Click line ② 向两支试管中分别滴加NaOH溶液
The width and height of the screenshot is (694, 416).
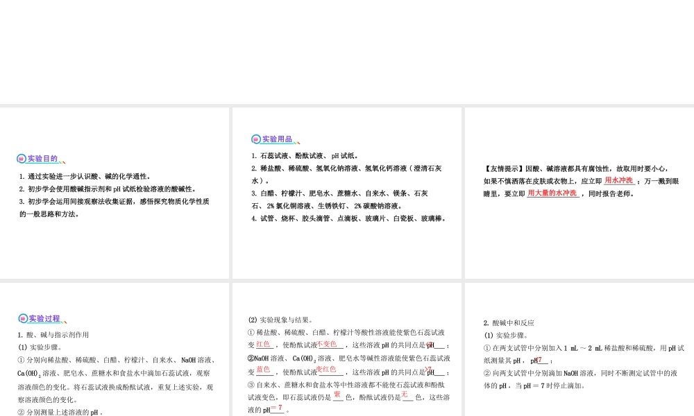pos(580,373)
